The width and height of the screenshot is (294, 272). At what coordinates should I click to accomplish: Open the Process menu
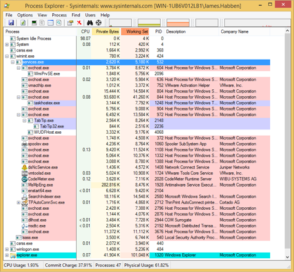point(59,15)
